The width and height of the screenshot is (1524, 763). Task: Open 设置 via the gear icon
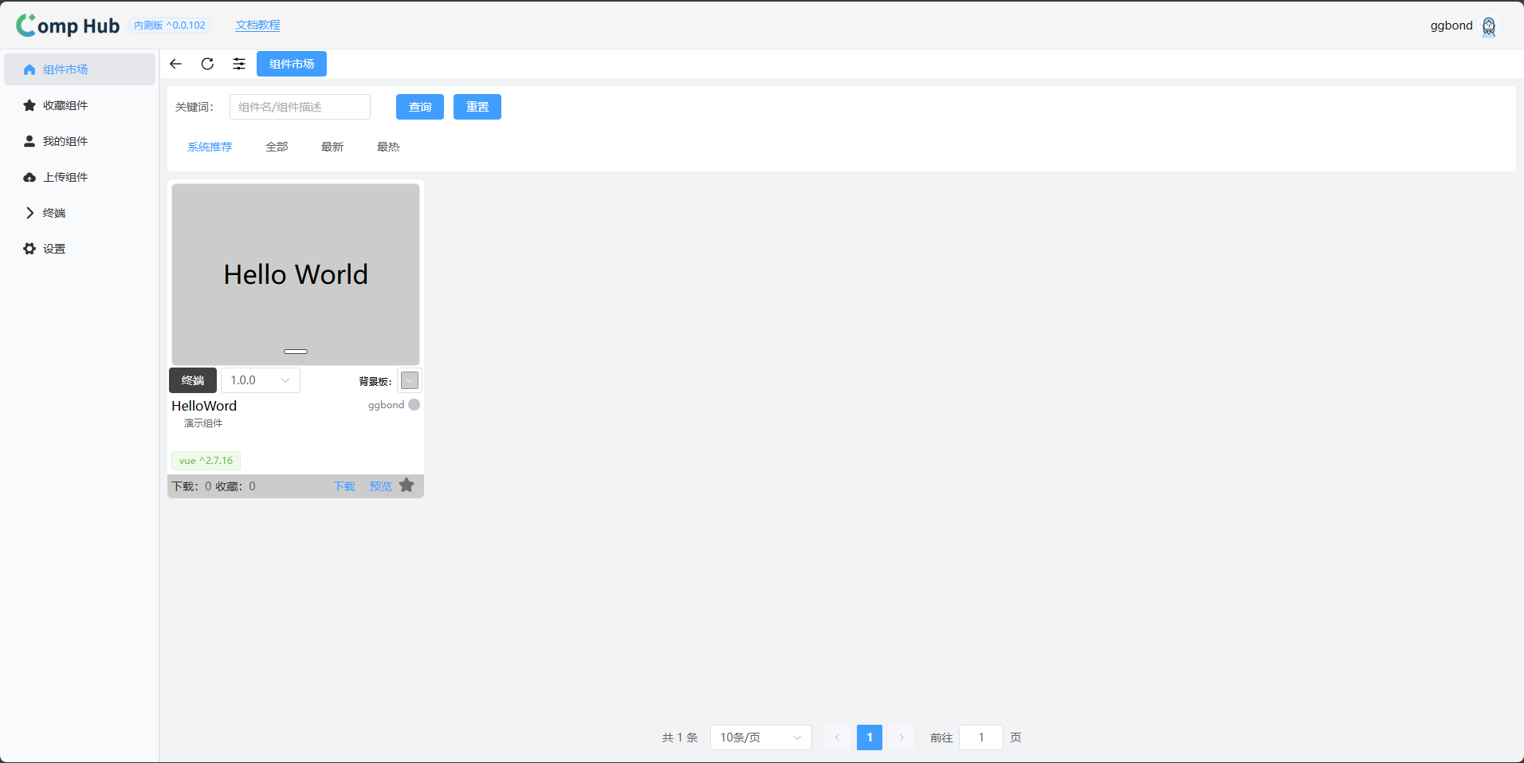[x=29, y=249]
